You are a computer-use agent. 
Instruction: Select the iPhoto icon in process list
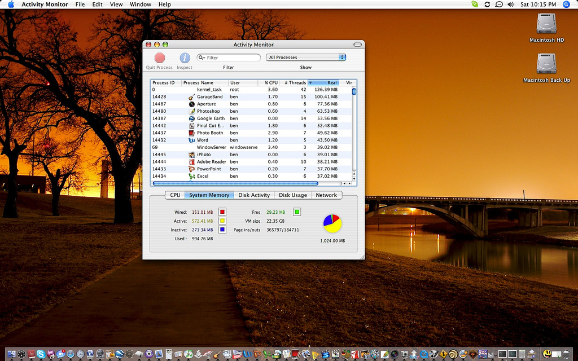tap(192, 155)
